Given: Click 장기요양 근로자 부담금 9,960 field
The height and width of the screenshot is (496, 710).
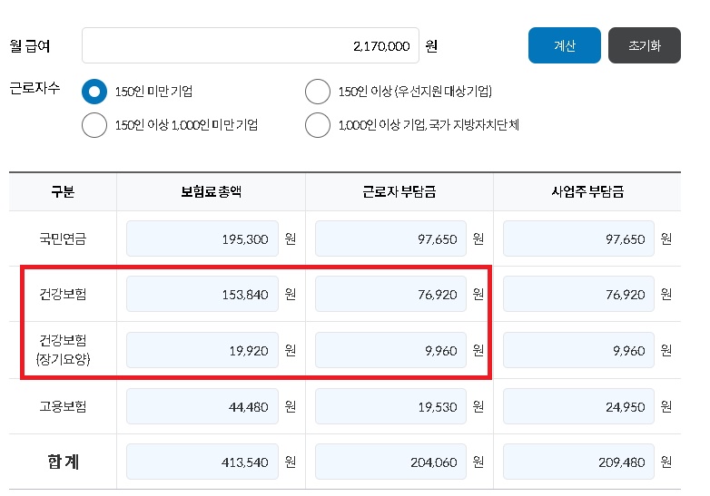Looking at the screenshot, I should (x=390, y=350).
